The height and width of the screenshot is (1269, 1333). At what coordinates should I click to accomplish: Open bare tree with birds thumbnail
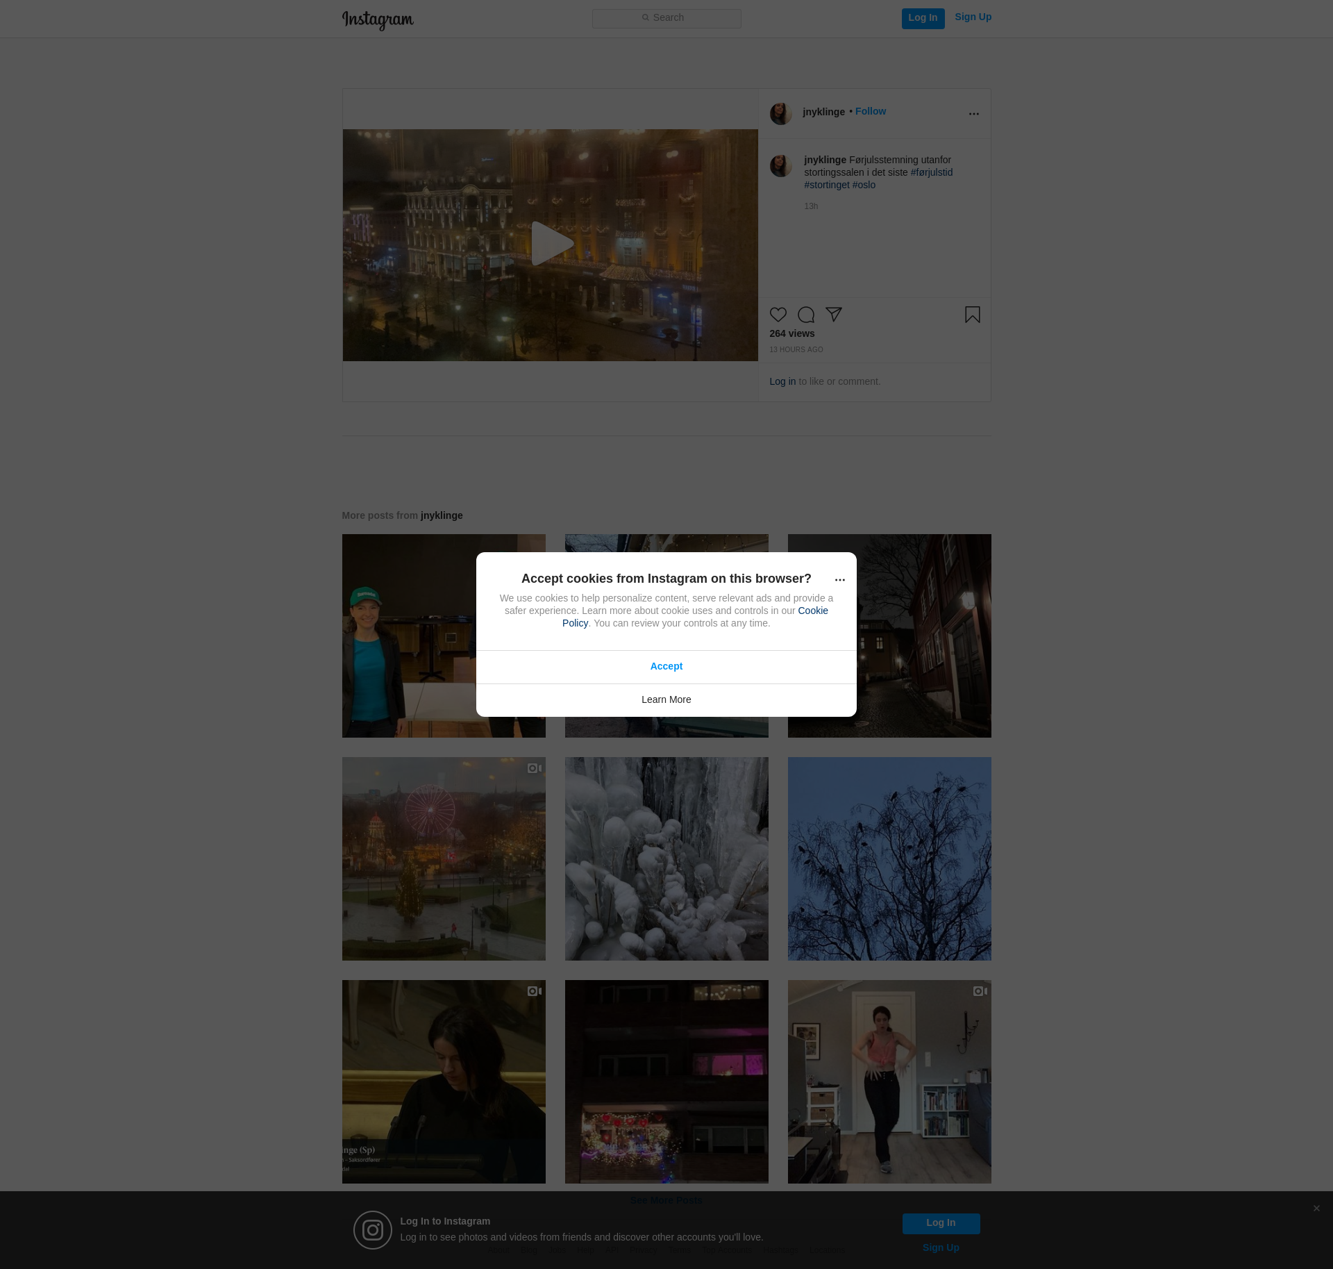point(889,859)
